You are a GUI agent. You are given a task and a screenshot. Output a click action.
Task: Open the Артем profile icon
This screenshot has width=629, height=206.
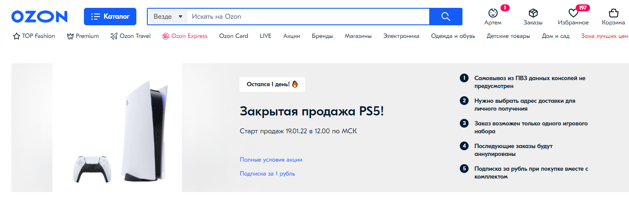click(493, 13)
